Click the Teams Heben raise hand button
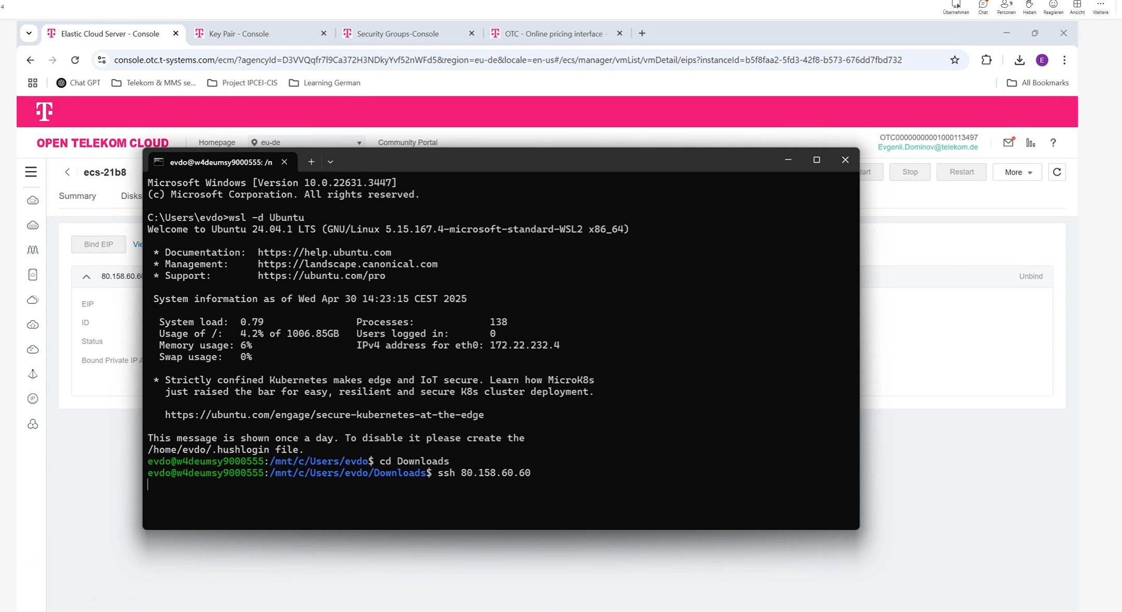Image resolution: width=1122 pixels, height=612 pixels. click(1029, 7)
